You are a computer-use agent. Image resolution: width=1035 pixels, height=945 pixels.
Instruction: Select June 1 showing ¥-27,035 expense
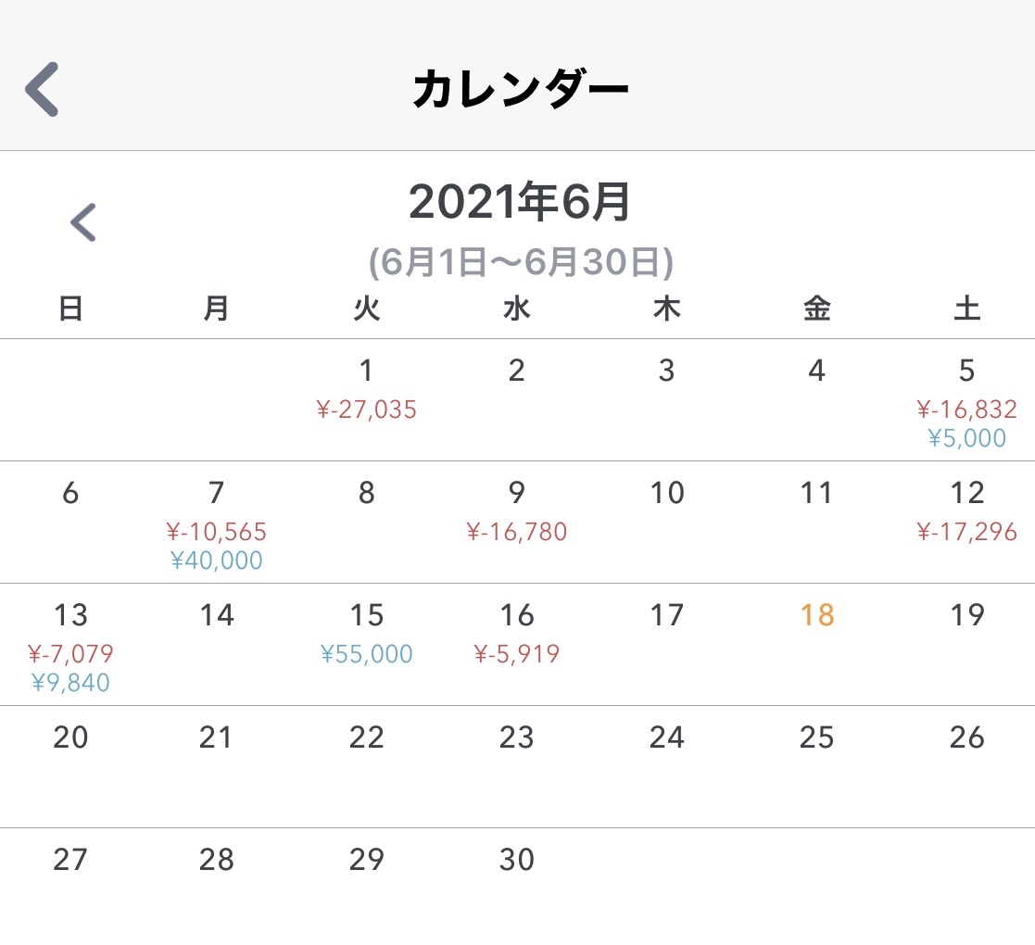click(x=366, y=389)
